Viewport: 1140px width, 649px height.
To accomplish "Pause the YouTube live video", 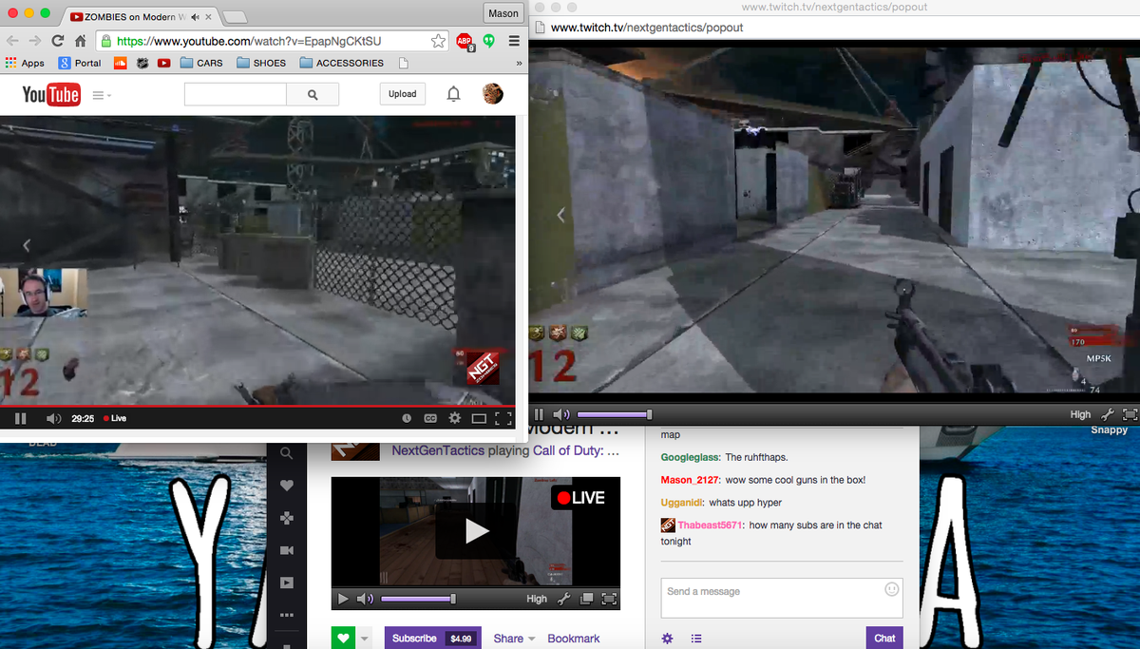I will (x=20, y=418).
